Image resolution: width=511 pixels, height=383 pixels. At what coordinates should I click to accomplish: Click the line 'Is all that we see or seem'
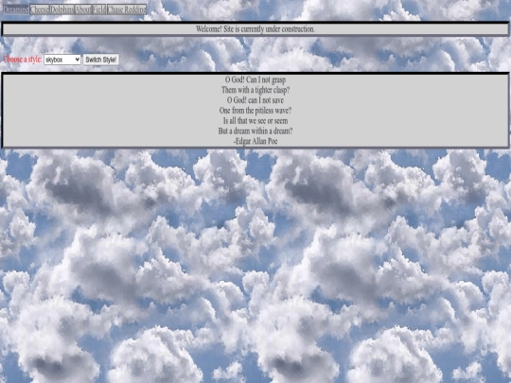click(x=255, y=121)
